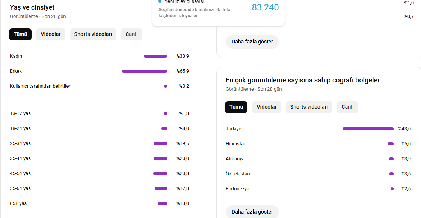This screenshot has width=421, height=218.
Task: Switch to Videolar in age and gender card
Action: (x=50, y=34)
